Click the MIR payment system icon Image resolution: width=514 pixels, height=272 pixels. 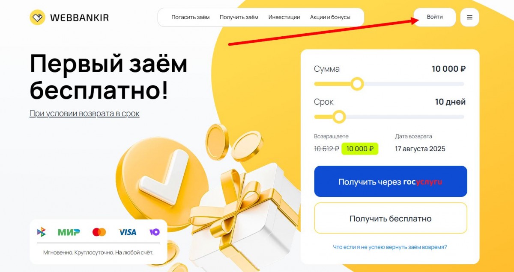[x=69, y=232]
